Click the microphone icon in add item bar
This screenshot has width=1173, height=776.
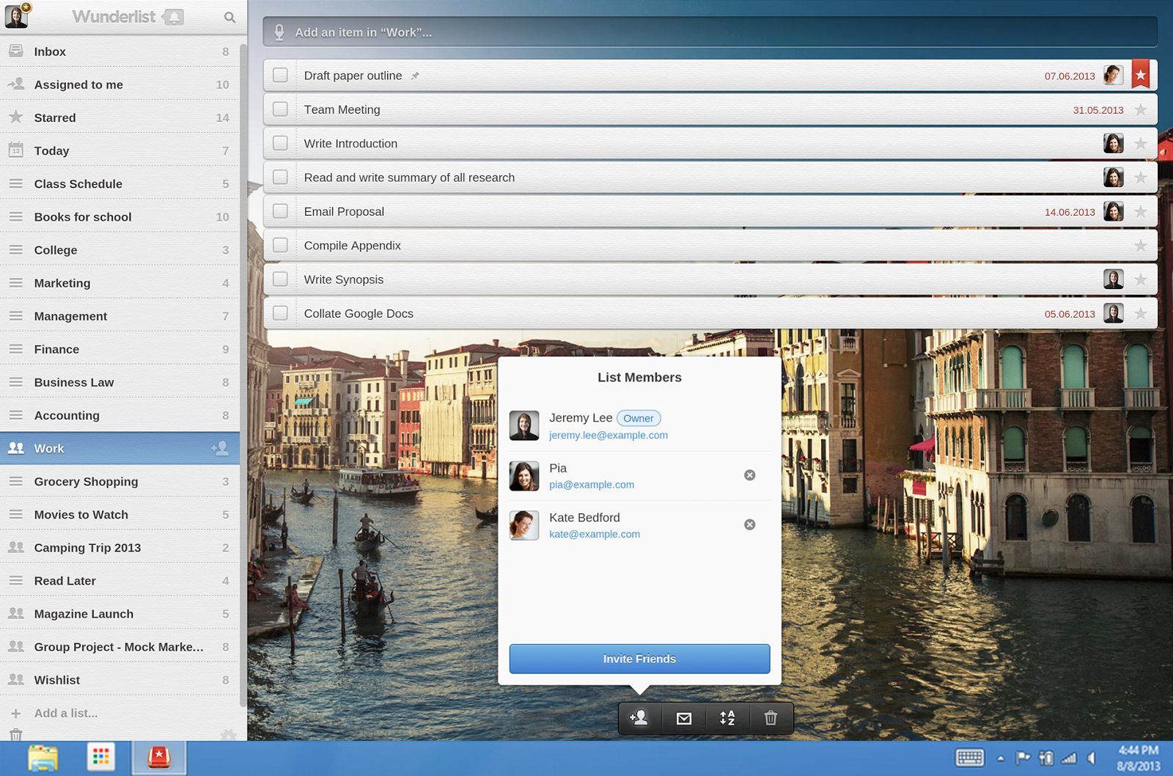click(x=279, y=32)
